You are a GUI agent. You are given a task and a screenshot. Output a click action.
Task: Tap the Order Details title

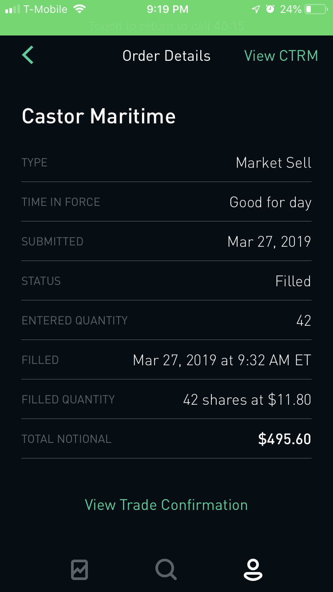click(x=166, y=56)
